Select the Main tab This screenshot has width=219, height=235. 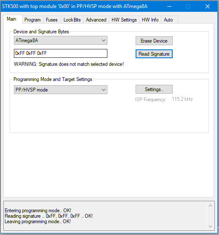click(x=12, y=19)
